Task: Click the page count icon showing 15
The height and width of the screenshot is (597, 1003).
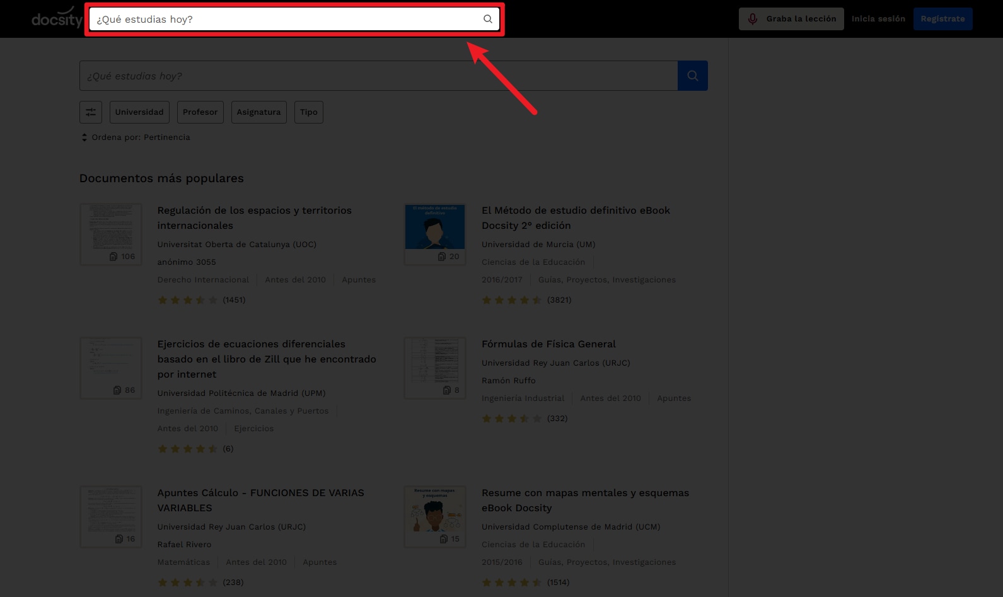Action: tap(444, 539)
